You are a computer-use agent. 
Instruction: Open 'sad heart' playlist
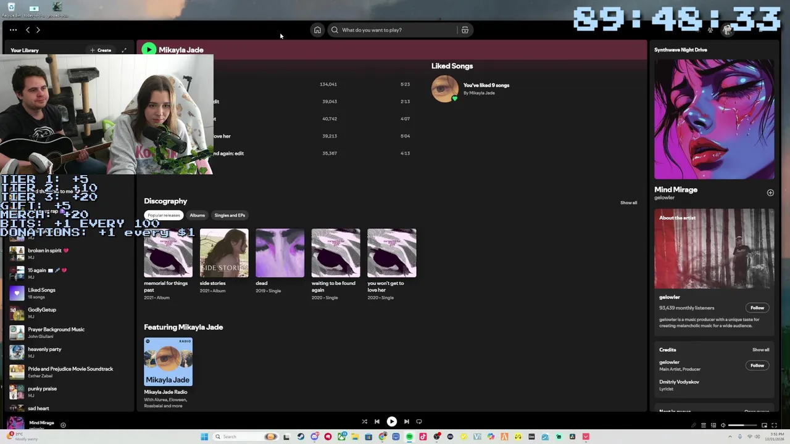[68, 408]
